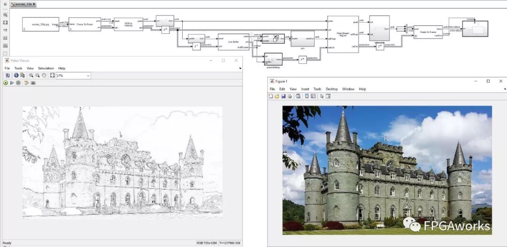Save the figure with the disk icon
The image size is (507, 247).
284,96
